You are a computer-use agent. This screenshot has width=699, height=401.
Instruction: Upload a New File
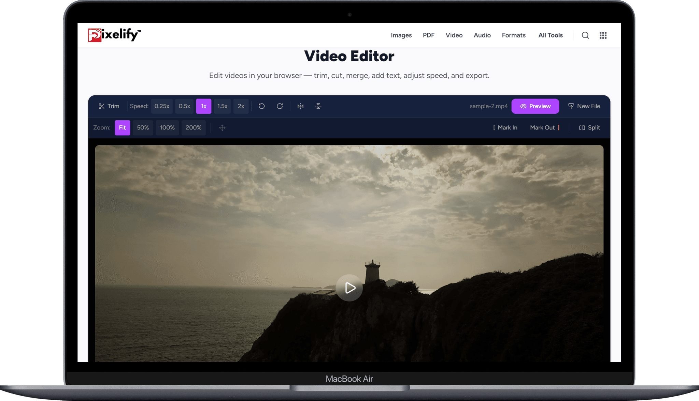pos(584,106)
